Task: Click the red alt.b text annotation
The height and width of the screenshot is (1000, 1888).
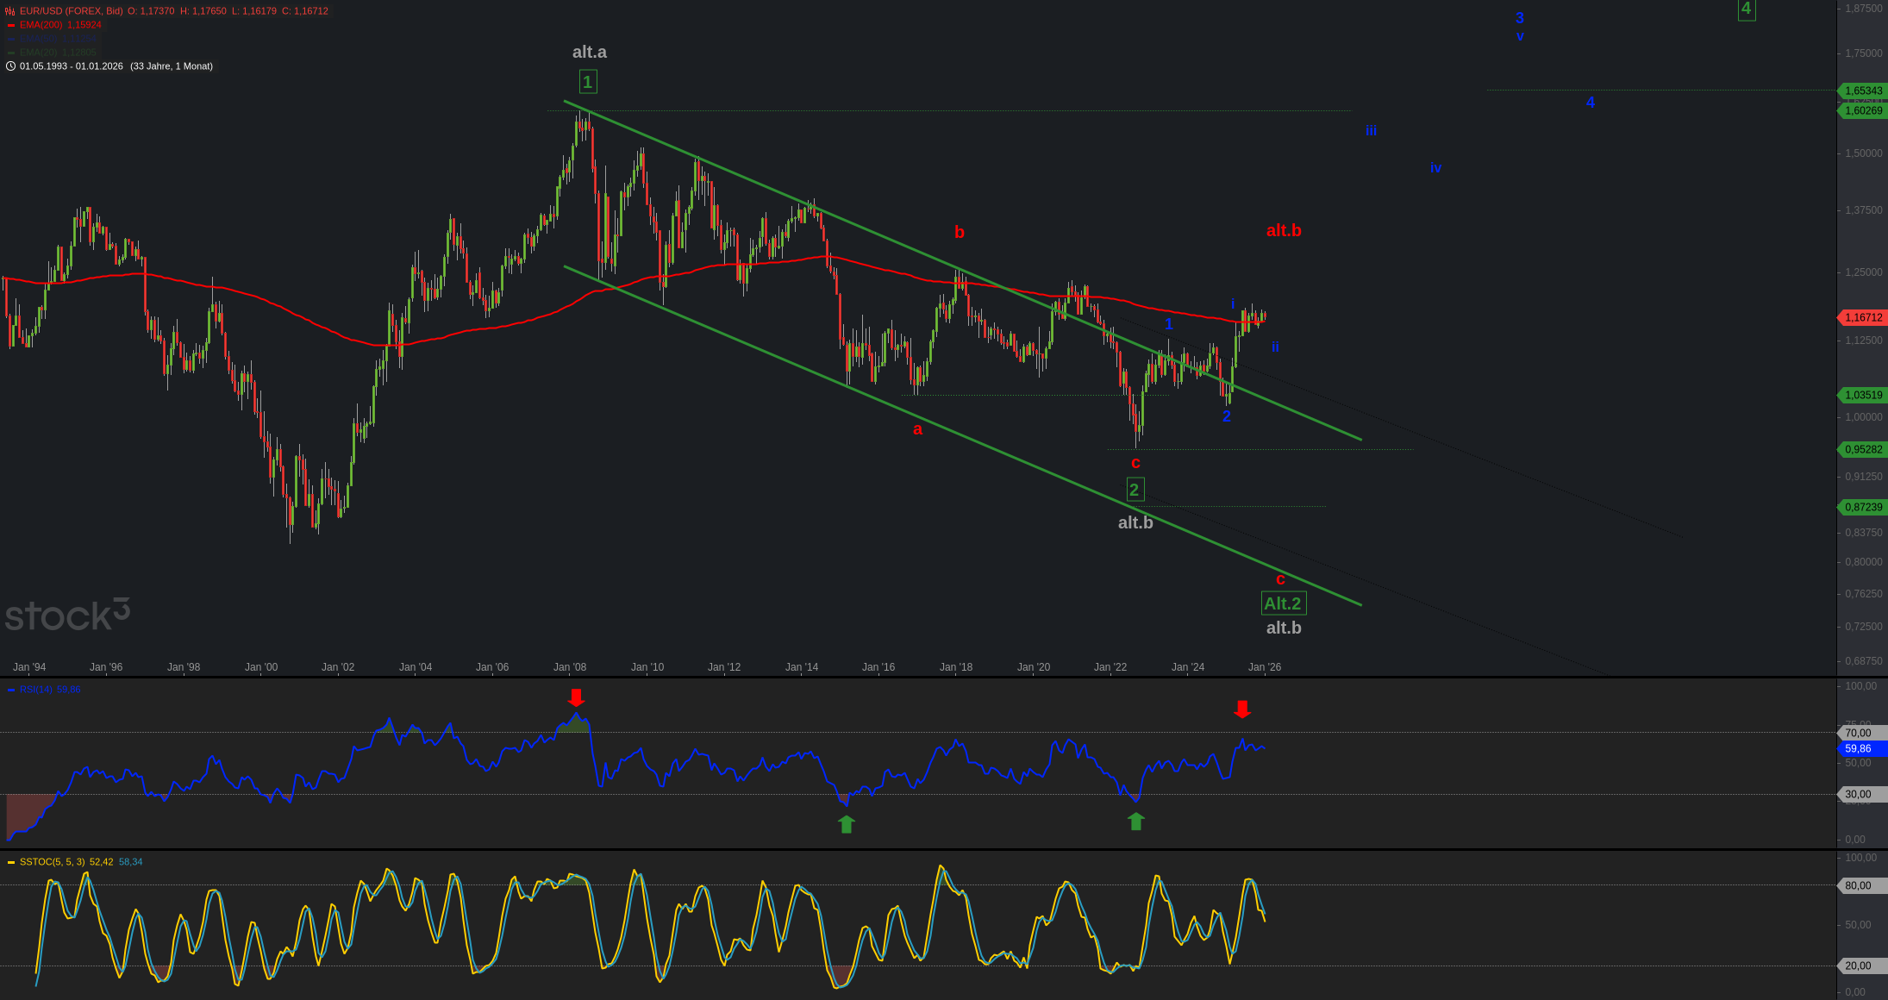Action: tap(1283, 230)
